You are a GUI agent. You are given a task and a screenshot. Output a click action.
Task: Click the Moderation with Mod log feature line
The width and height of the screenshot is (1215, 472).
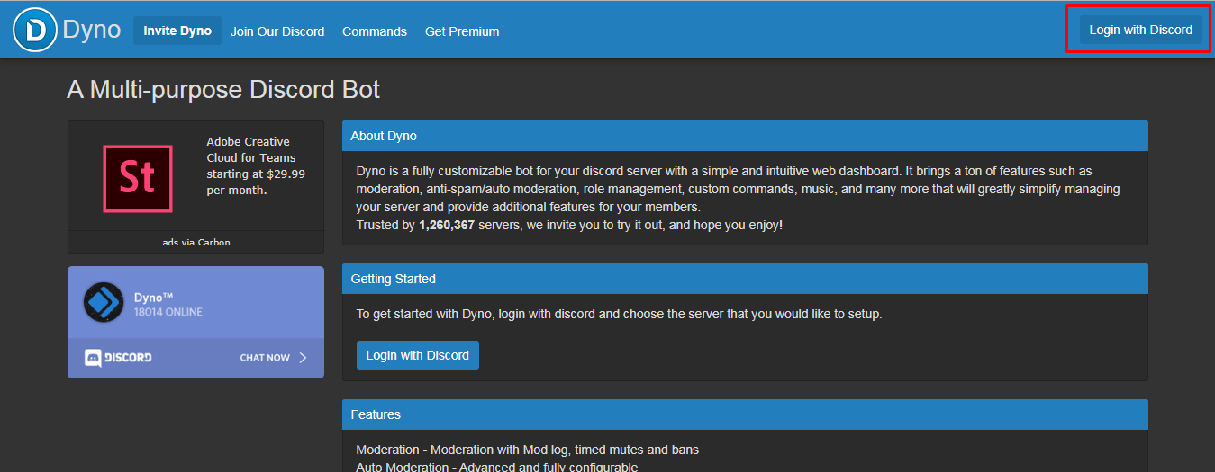[527, 450]
